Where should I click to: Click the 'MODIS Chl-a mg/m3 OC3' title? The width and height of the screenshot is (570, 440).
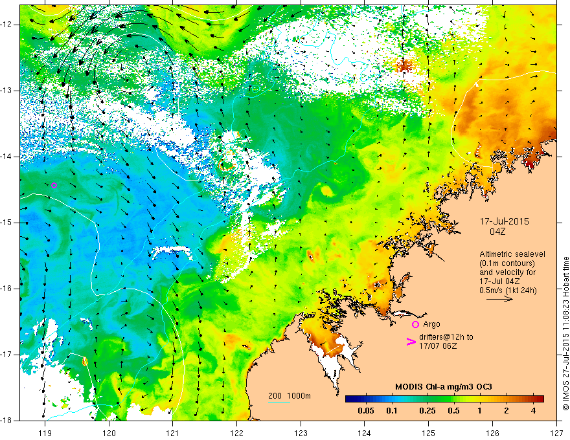point(444,387)
